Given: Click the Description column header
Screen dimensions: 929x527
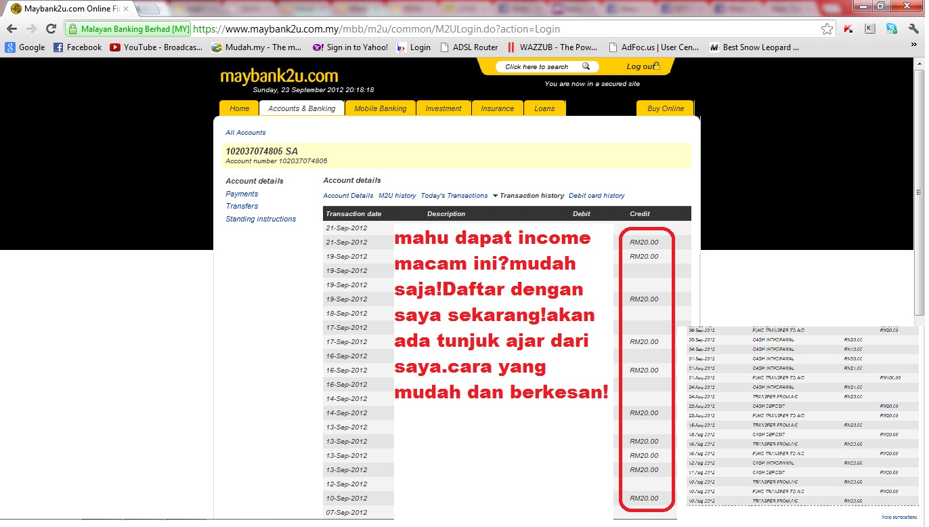Looking at the screenshot, I should pyautogui.click(x=446, y=214).
